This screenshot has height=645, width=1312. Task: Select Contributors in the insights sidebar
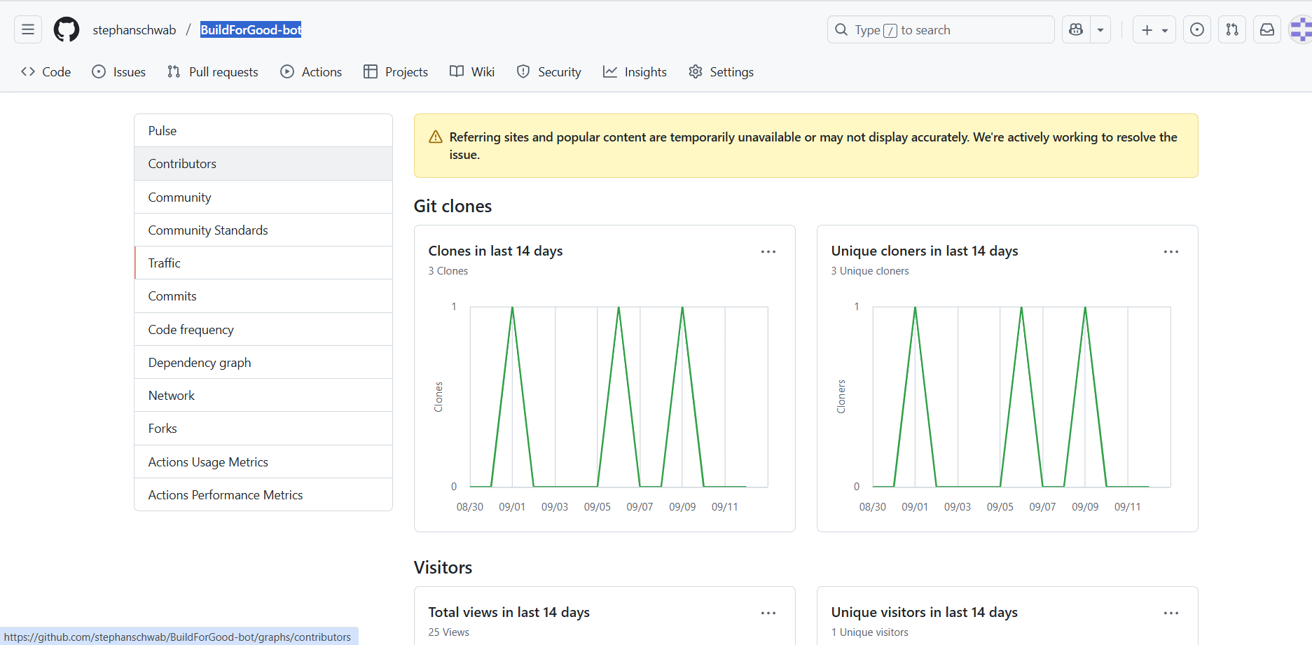click(182, 164)
